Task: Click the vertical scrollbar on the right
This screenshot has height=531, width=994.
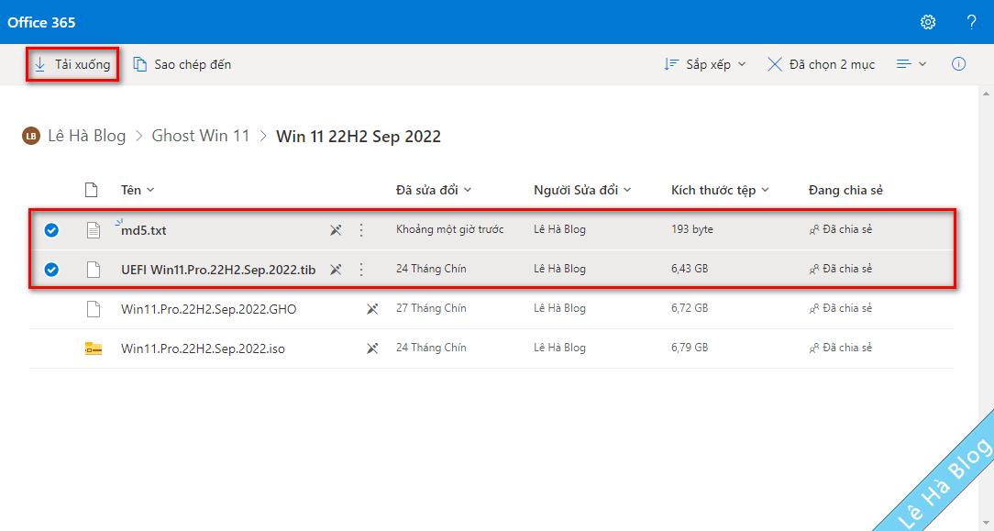Action: click(987, 275)
